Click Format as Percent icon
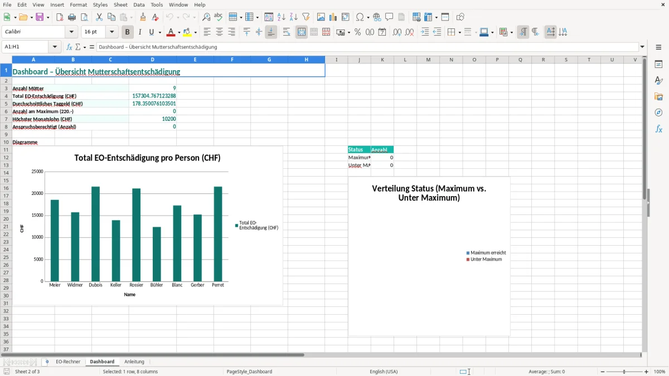 (358, 32)
